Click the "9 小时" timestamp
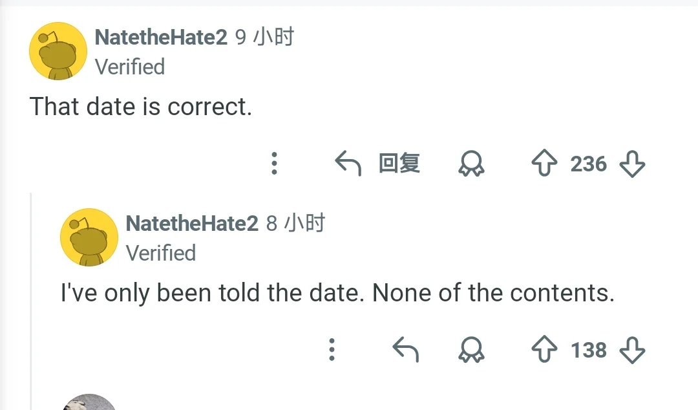 click(x=264, y=38)
